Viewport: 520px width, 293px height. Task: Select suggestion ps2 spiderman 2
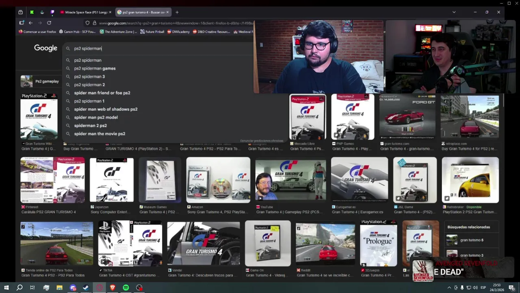pos(89,85)
